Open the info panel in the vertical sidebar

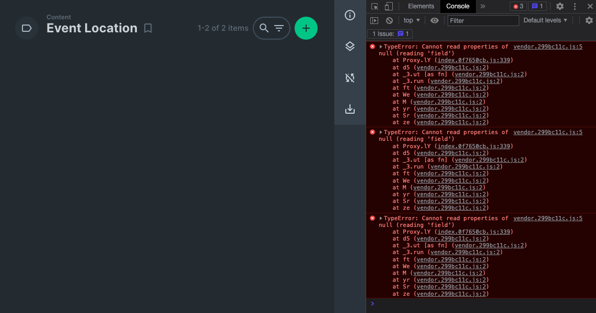coord(349,15)
